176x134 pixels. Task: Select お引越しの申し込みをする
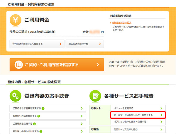point(48,131)
